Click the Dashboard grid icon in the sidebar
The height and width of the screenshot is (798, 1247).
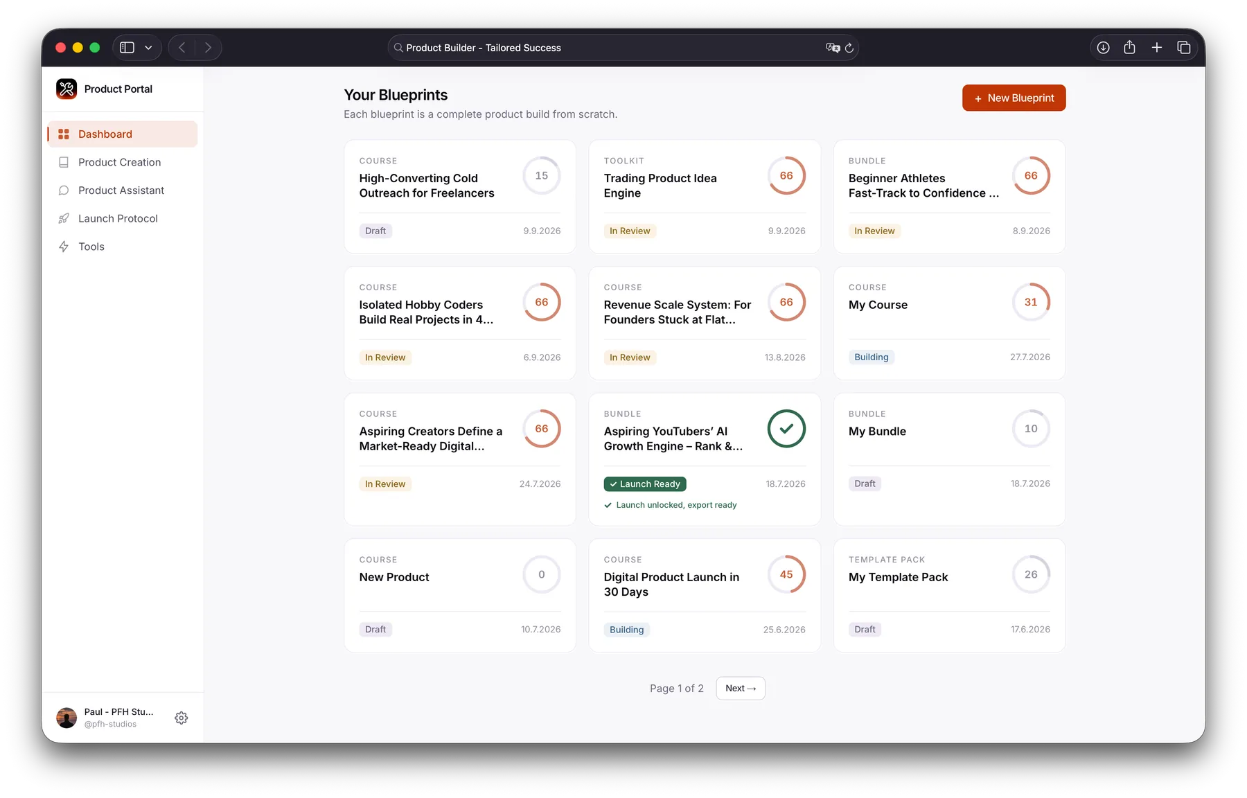pos(64,134)
